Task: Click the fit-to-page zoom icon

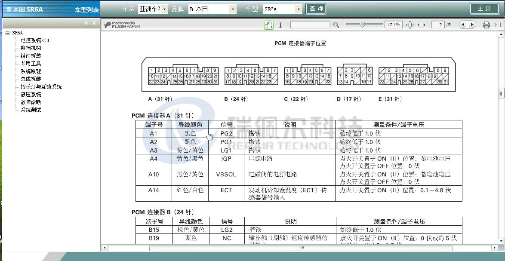Action: (410, 25)
